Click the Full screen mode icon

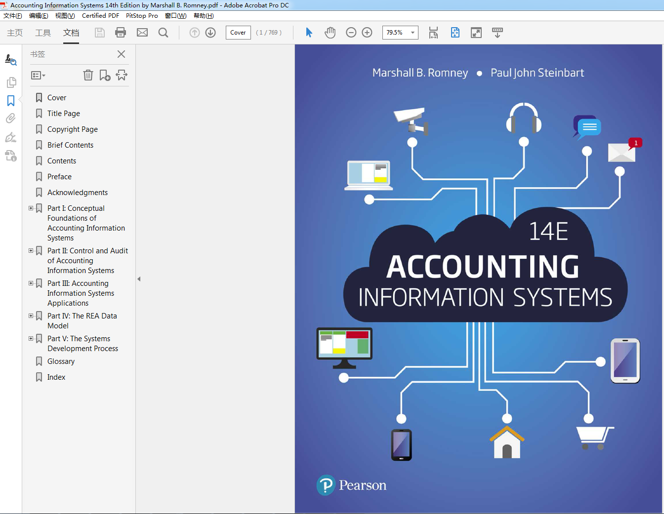coord(476,33)
